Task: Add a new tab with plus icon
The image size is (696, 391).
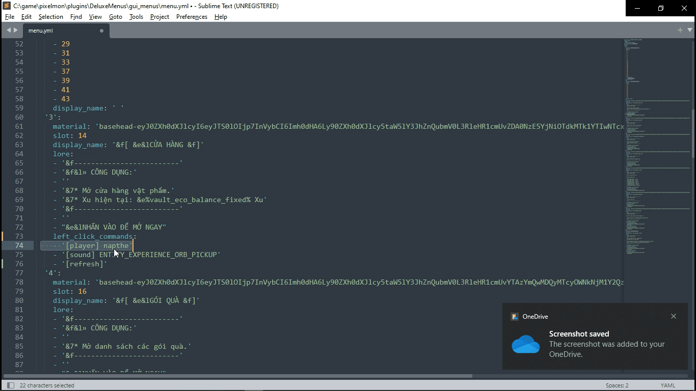Action: 680,30
